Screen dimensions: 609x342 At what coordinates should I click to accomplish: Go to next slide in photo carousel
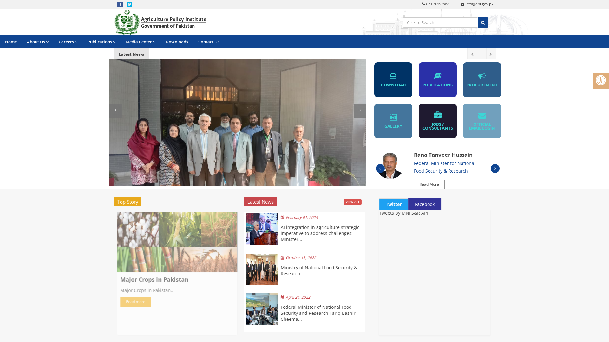click(360, 111)
